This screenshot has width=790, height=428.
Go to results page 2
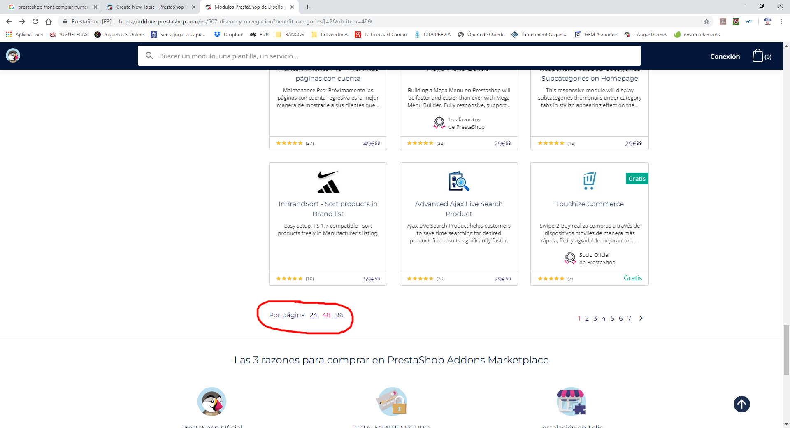click(x=587, y=318)
